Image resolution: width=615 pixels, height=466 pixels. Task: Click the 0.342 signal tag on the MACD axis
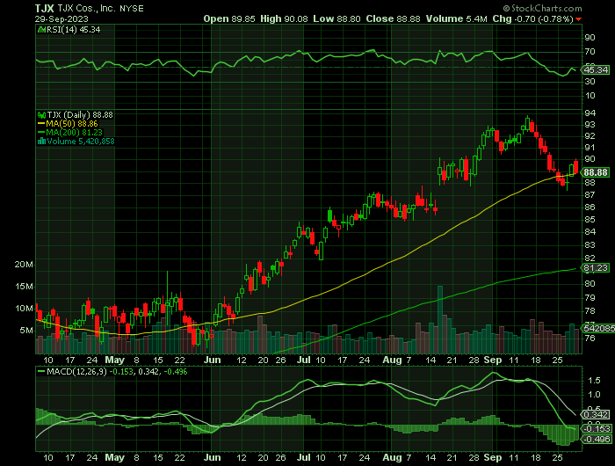(x=597, y=415)
